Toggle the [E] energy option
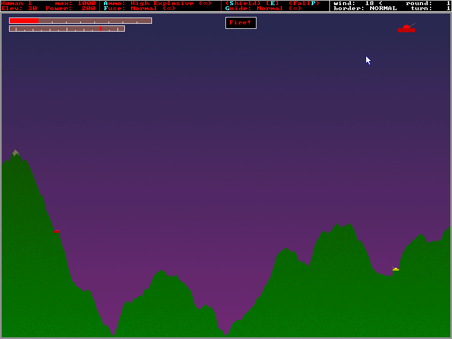The image size is (452, 339). click(x=272, y=3)
